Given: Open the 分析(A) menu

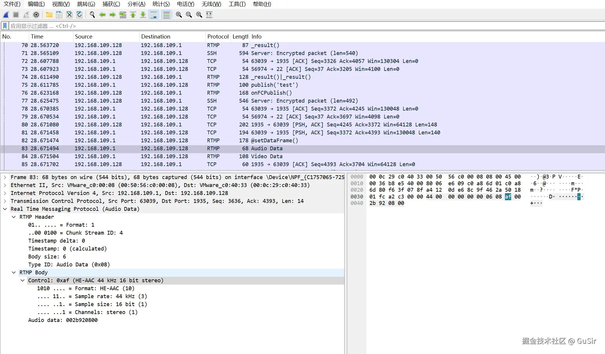Looking at the screenshot, I should tap(136, 4).
